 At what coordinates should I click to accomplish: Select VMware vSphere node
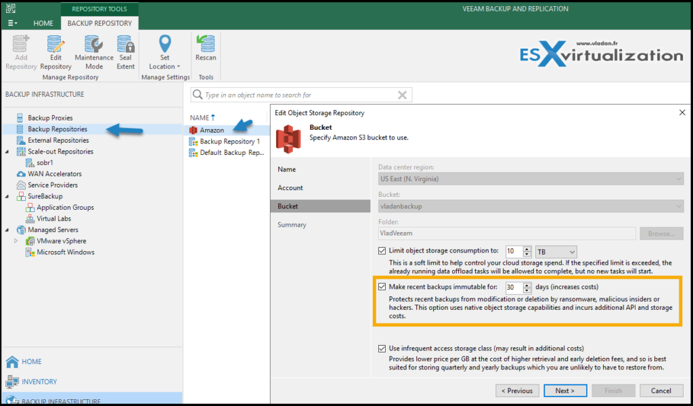click(x=62, y=241)
